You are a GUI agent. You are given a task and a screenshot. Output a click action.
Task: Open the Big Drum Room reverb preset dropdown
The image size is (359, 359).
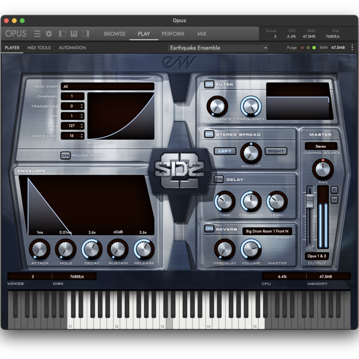(267, 231)
